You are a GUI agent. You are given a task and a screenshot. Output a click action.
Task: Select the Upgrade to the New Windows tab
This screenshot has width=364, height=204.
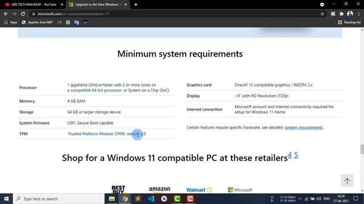click(97, 5)
